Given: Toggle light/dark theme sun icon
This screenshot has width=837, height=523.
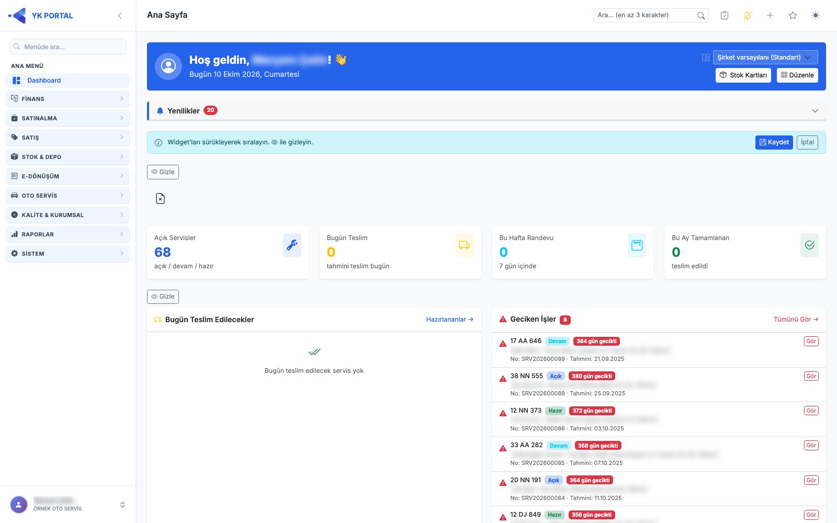Looking at the screenshot, I should click(816, 16).
